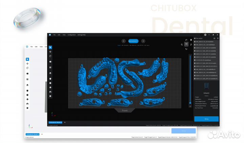Click the CHITUBOX logo in the dark title bar
This screenshot has height=143, width=244.
[x=50, y=35]
